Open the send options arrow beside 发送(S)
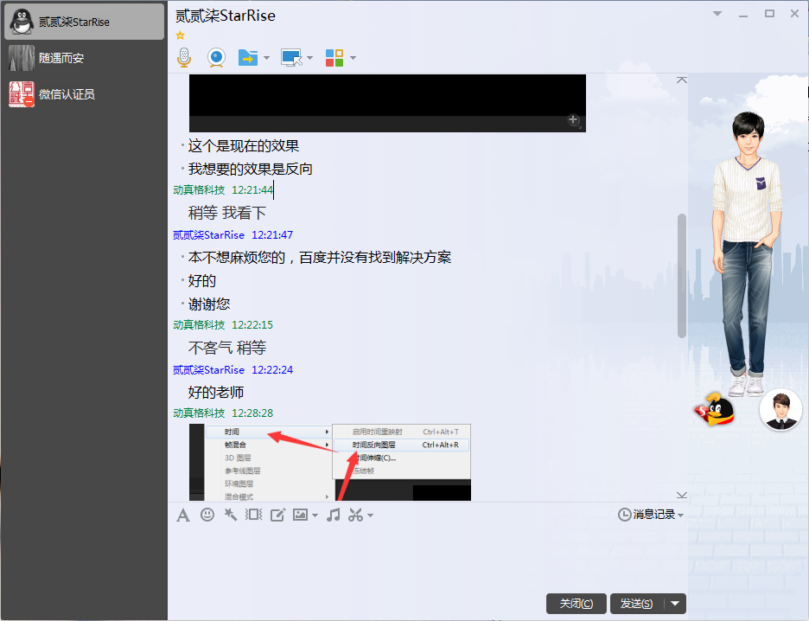This screenshot has height=621, width=809. [x=675, y=604]
